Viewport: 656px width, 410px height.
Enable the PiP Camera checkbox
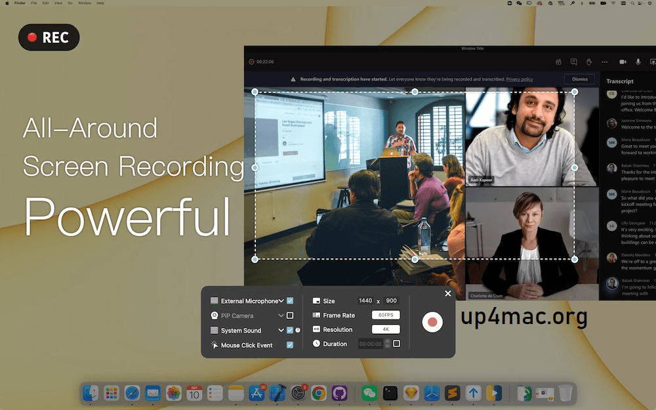(x=290, y=316)
